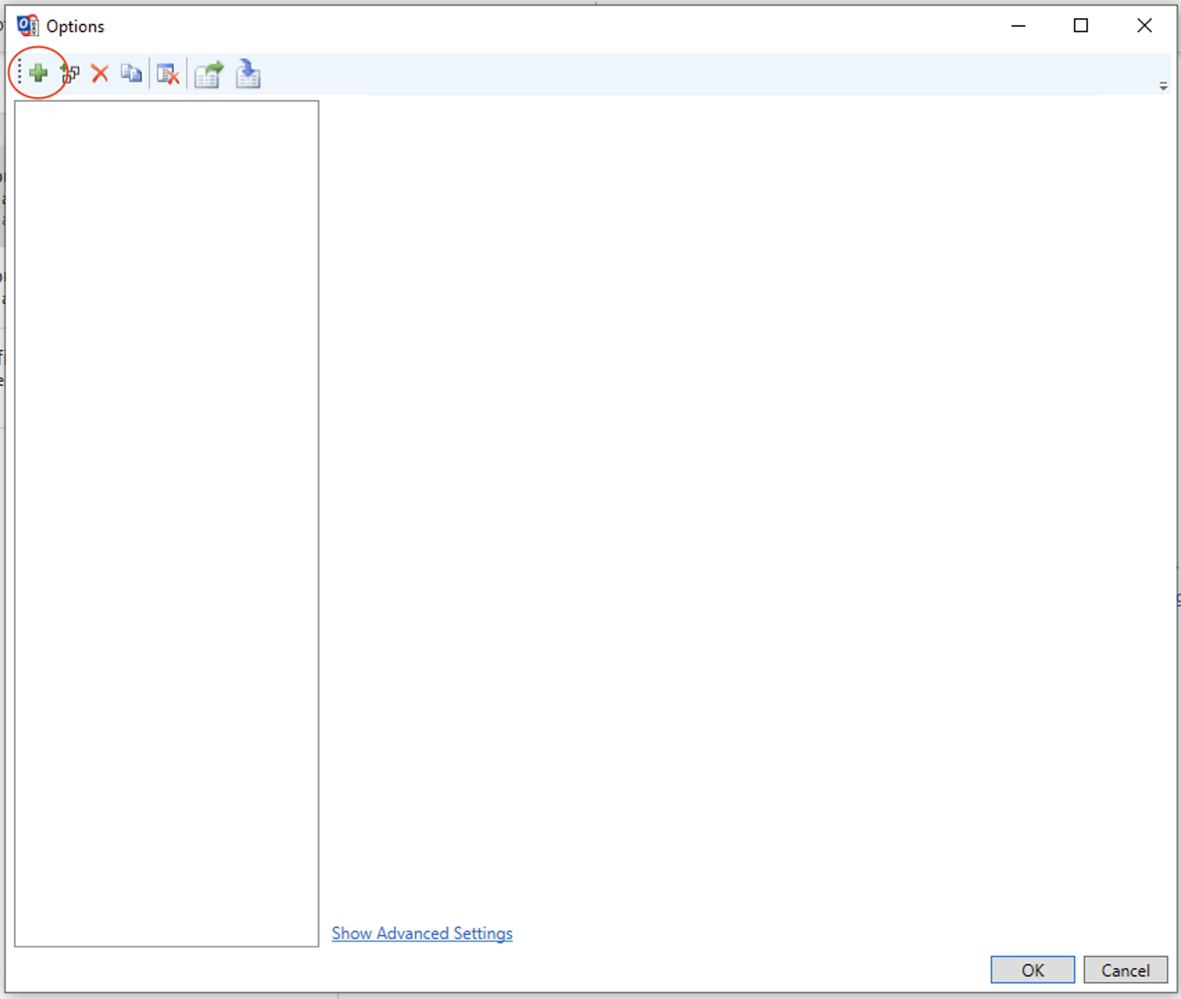
Task: Click the Export icon with green arrow
Action: pos(209,74)
